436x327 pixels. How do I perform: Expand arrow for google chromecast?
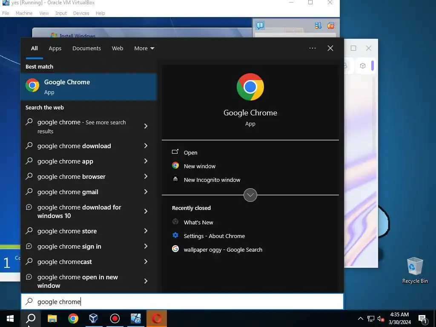(146, 261)
